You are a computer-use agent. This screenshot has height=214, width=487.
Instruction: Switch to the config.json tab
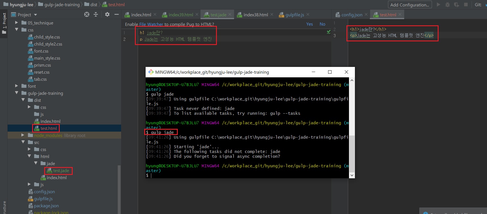(352, 15)
